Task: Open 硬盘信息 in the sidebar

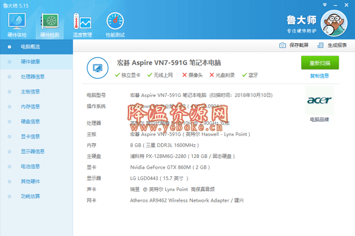Action: pos(37,121)
